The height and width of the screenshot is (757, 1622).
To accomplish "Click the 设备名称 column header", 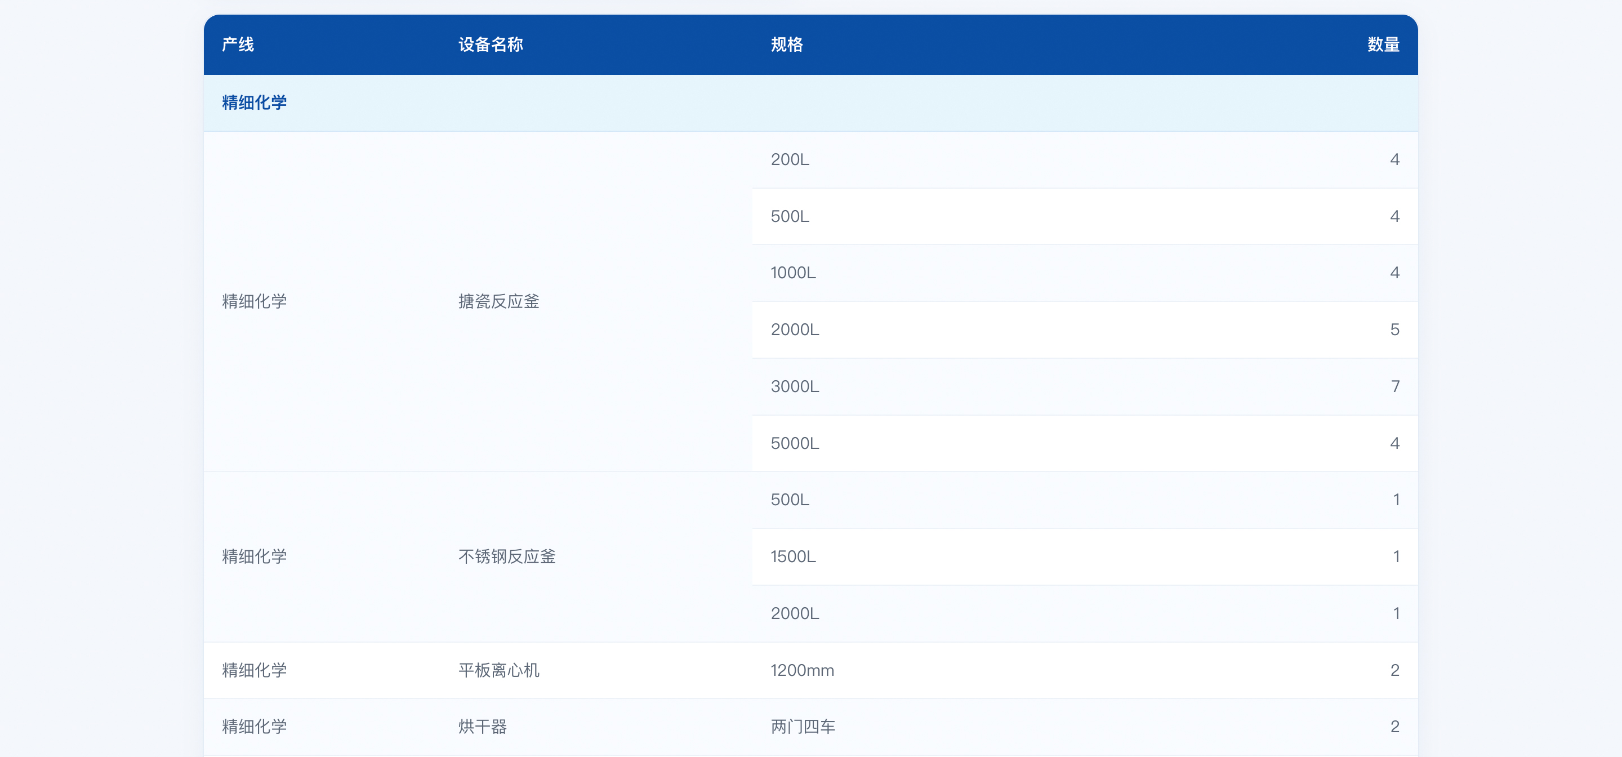I will pyautogui.click(x=491, y=44).
